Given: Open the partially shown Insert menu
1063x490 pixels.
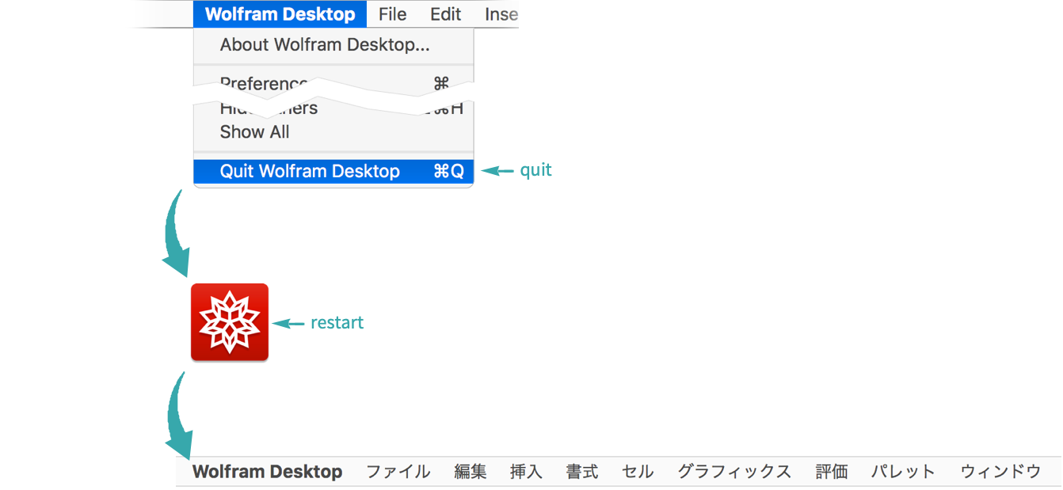Looking at the screenshot, I should (x=501, y=14).
